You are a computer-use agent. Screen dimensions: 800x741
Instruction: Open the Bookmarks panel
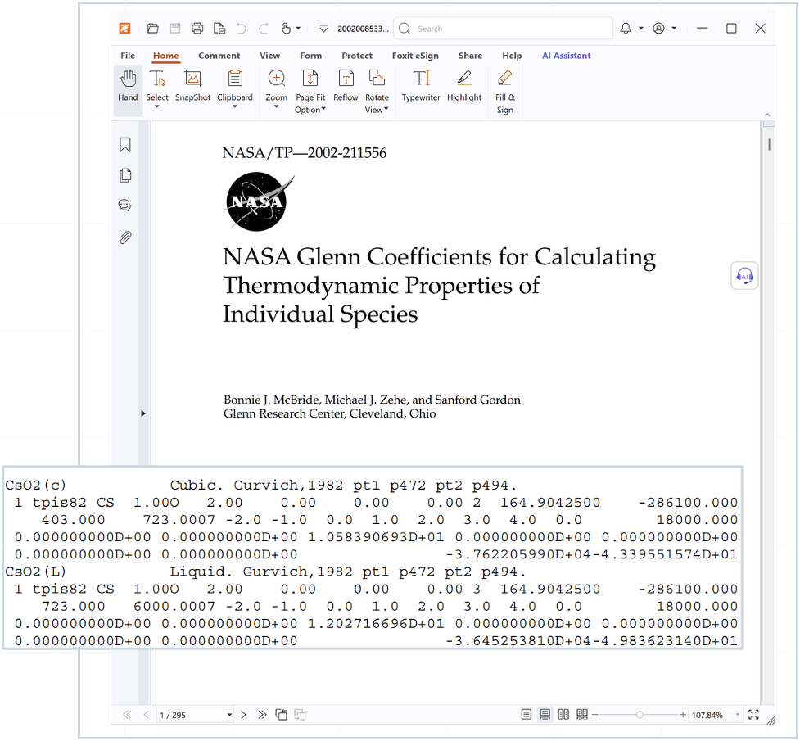pos(125,145)
